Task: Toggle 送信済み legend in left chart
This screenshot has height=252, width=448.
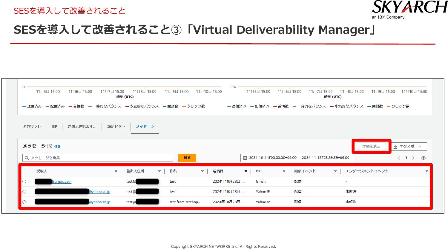Action: (32, 106)
